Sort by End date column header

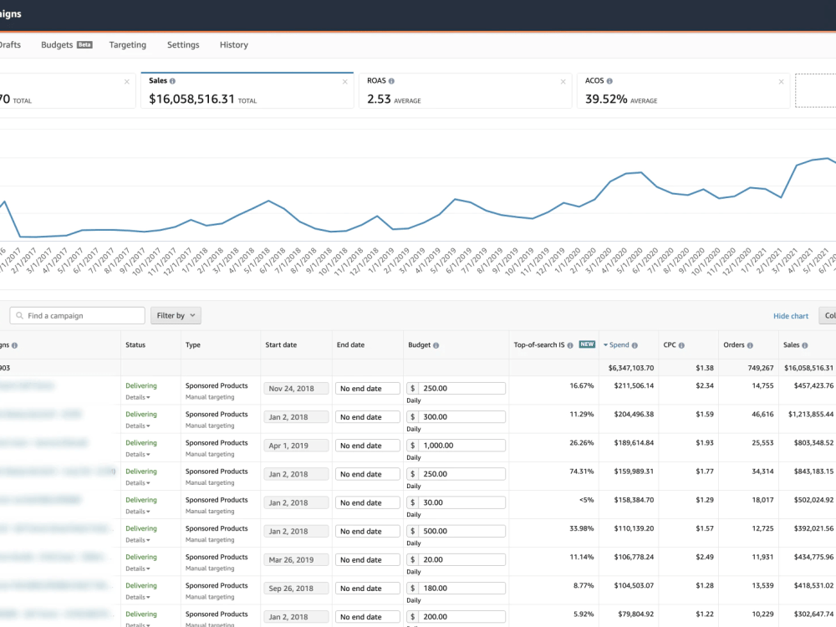(350, 345)
